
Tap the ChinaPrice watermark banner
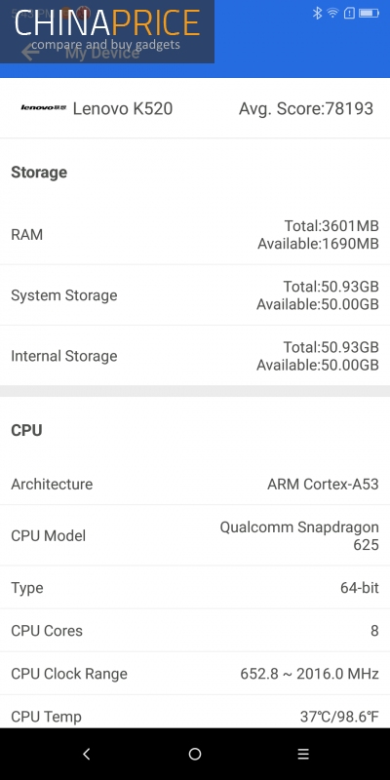(x=107, y=31)
